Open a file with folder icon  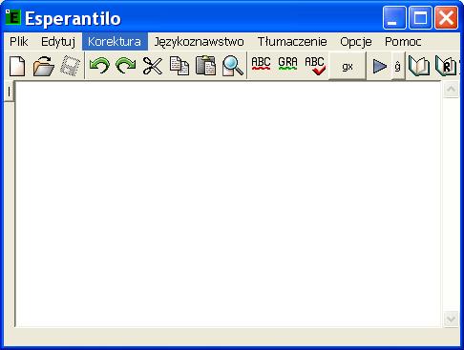click(x=44, y=66)
